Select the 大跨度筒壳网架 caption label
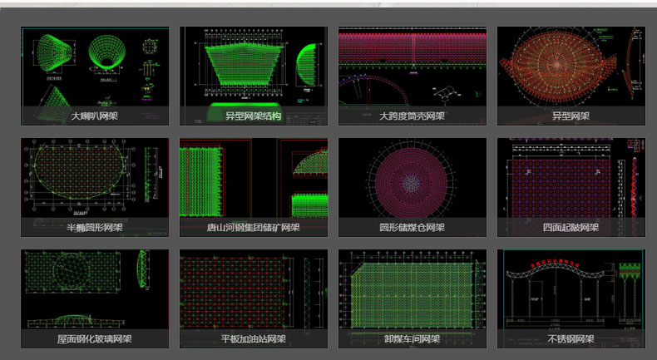This screenshot has height=360, width=657. tap(412, 116)
